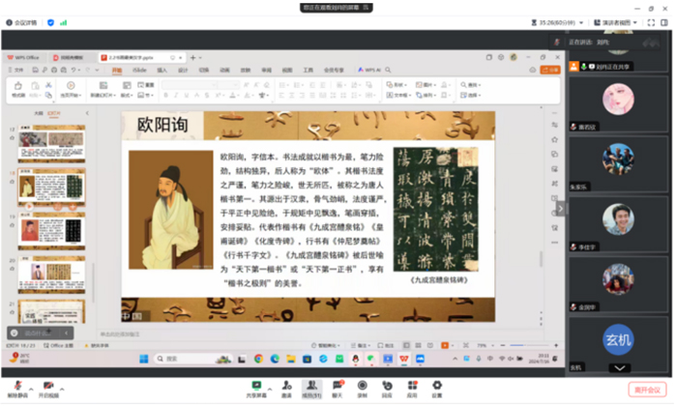This screenshot has height=406, width=677.
Task: Click the security shield icon at top
Action: tap(50, 22)
